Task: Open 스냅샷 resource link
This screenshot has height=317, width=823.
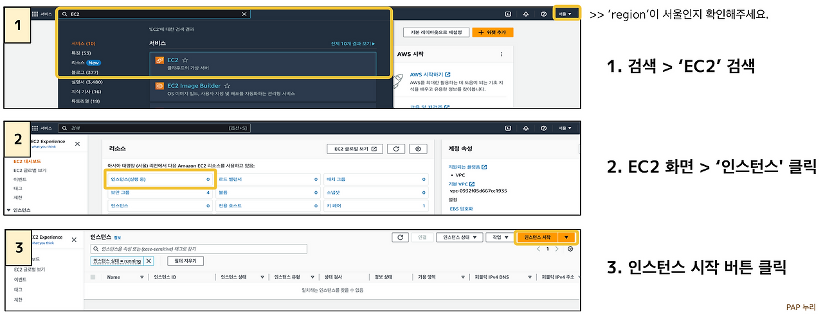Action: pos(333,193)
